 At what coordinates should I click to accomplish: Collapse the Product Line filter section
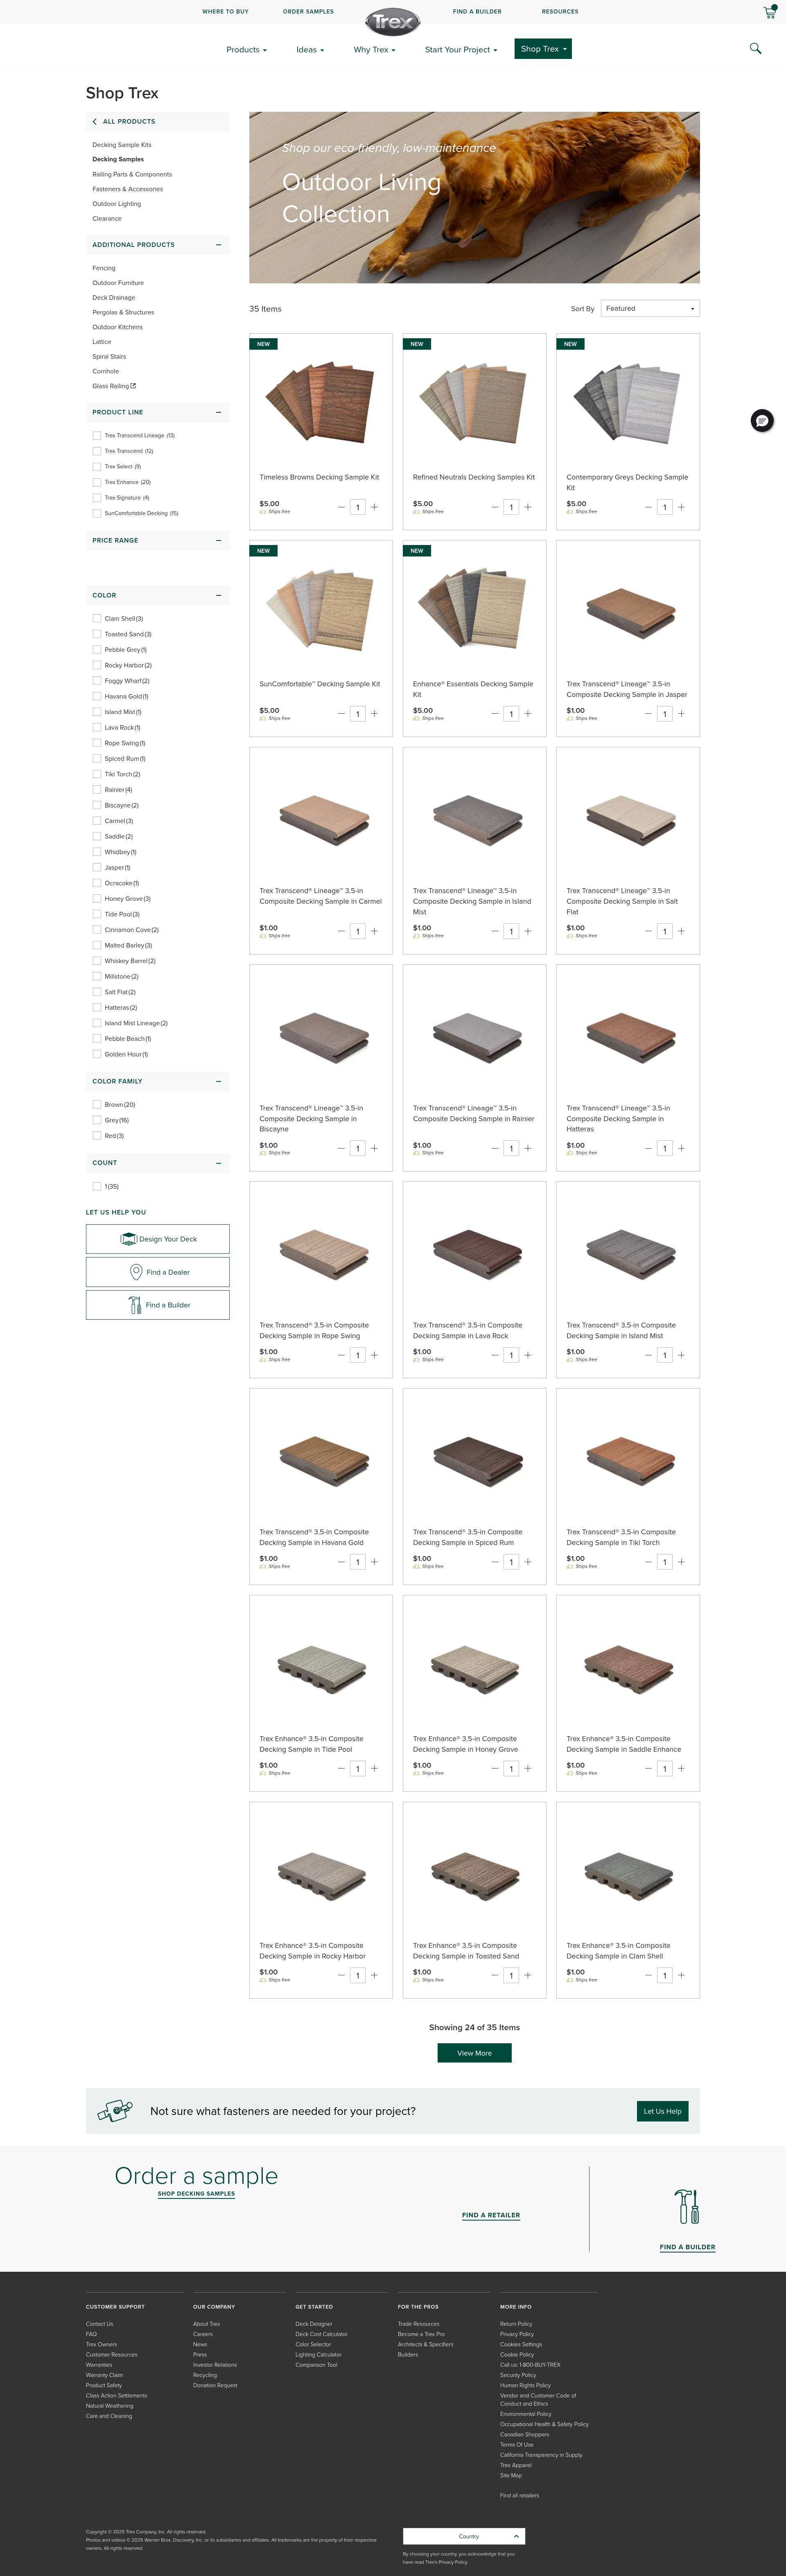218,412
